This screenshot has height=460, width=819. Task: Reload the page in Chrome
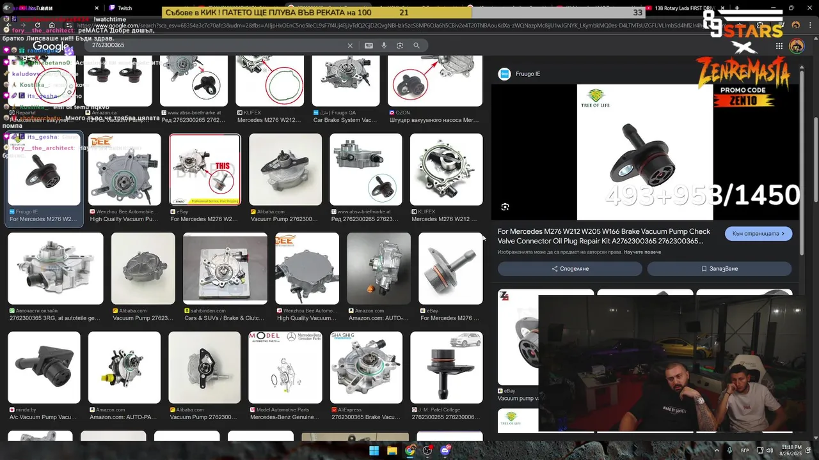pyautogui.click(x=38, y=25)
